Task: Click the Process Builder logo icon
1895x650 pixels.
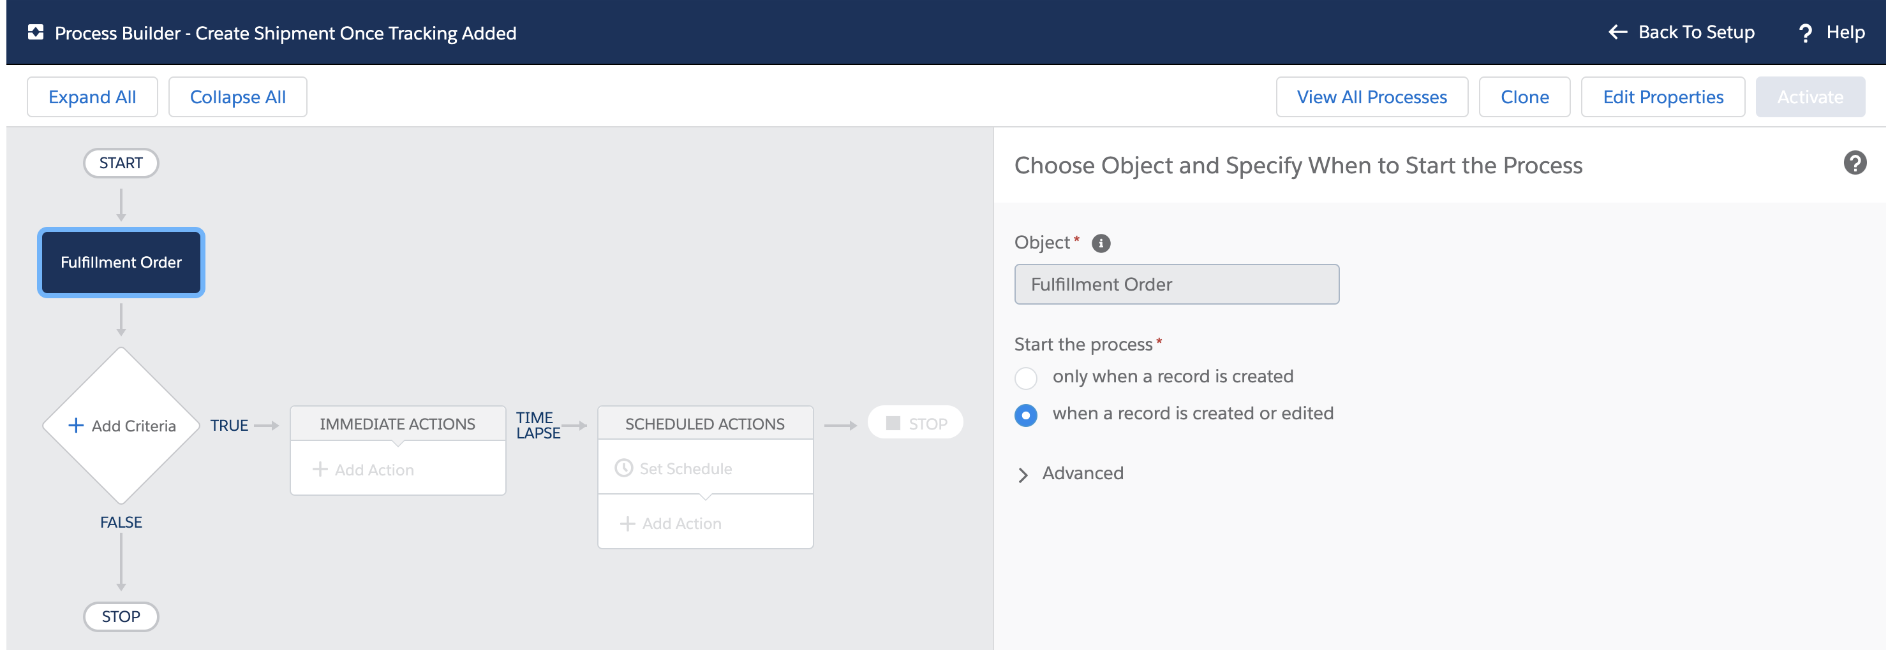Action: coord(35,32)
